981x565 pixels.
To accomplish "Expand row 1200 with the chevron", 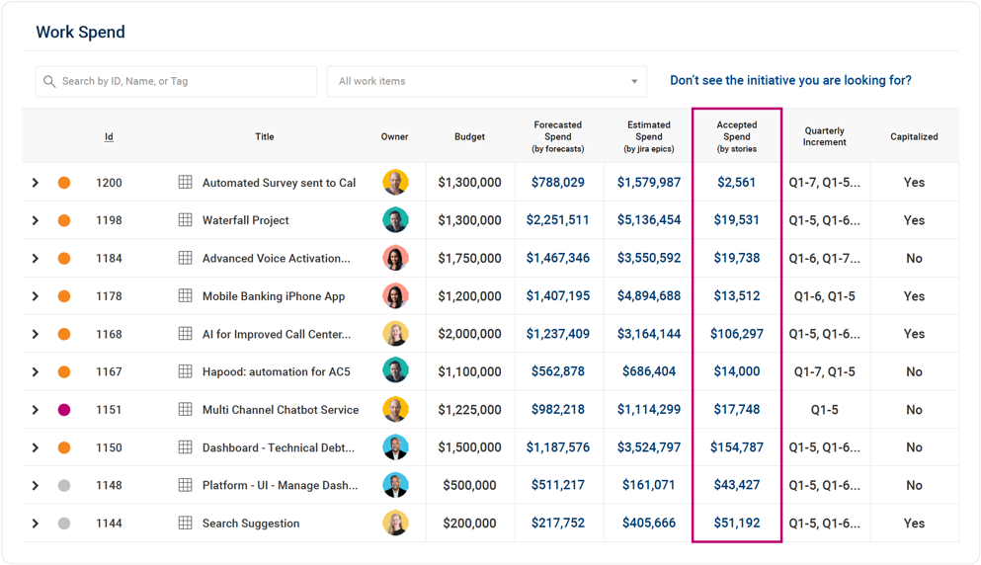I will 36,183.
